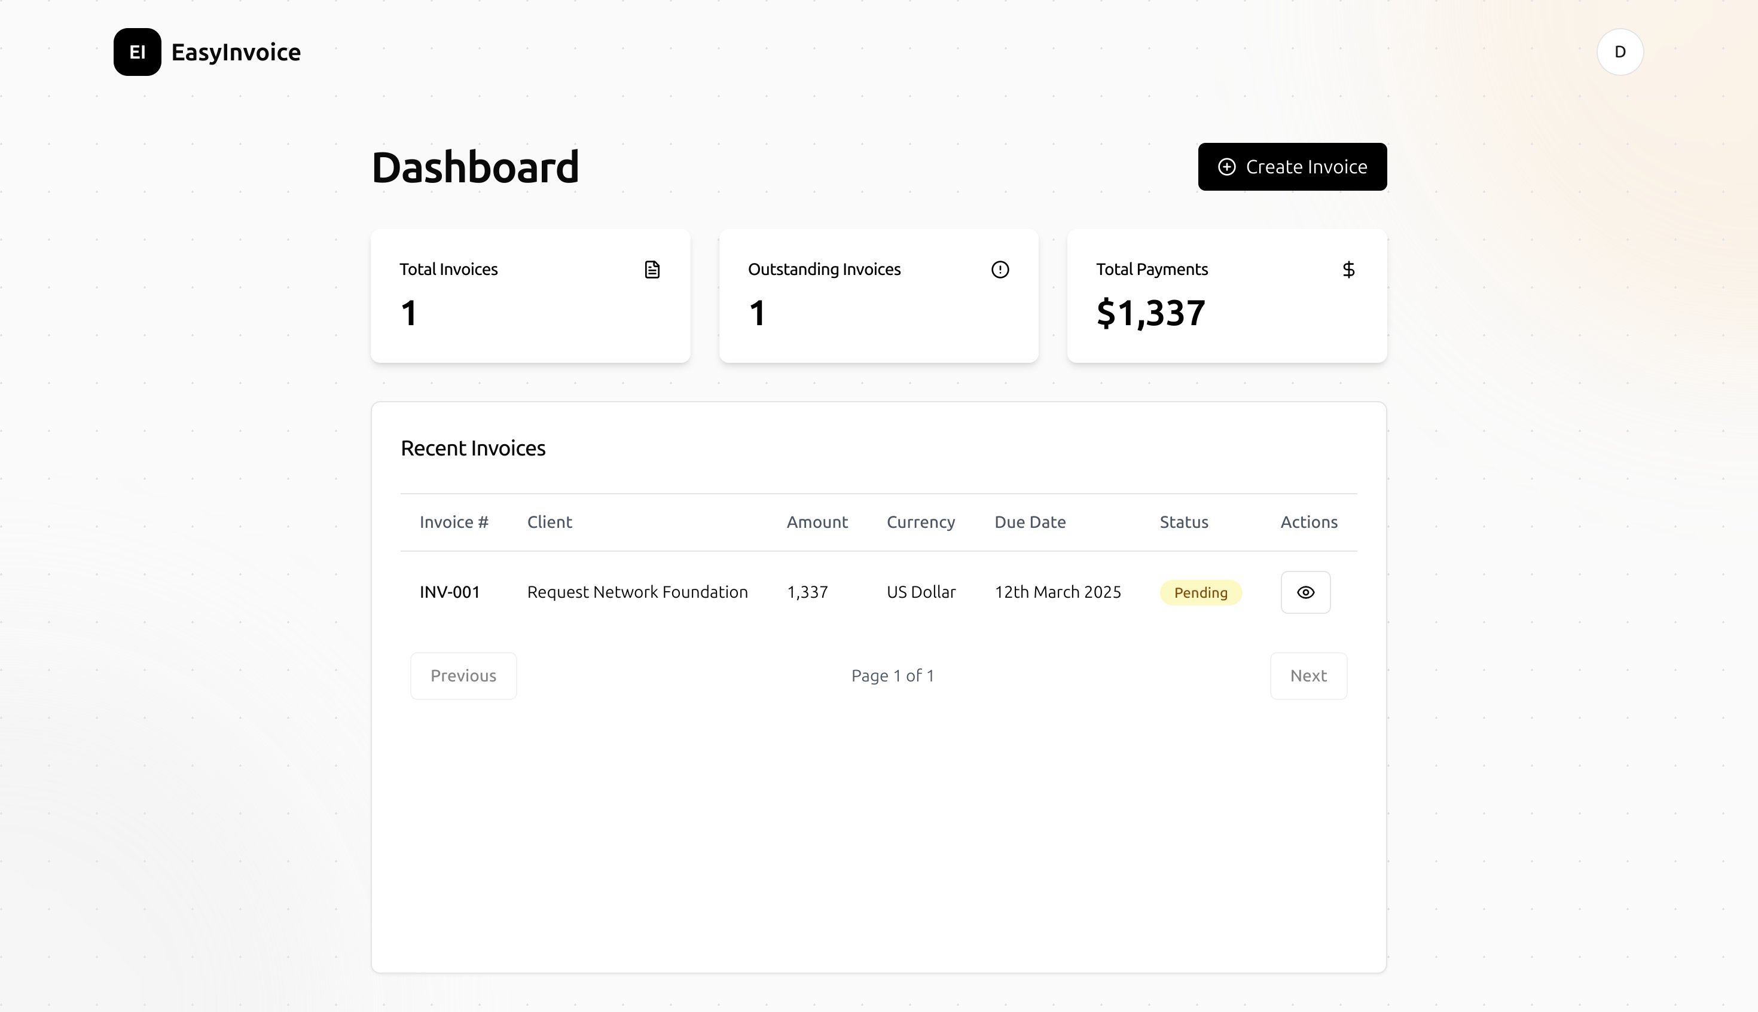Open the user avatar D menu
Image resolution: width=1758 pixels, height=1012 pixels.
1619,52
